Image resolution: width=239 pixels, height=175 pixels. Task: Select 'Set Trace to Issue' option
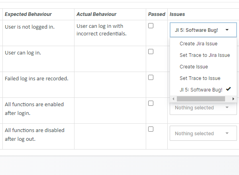(200, 78)
